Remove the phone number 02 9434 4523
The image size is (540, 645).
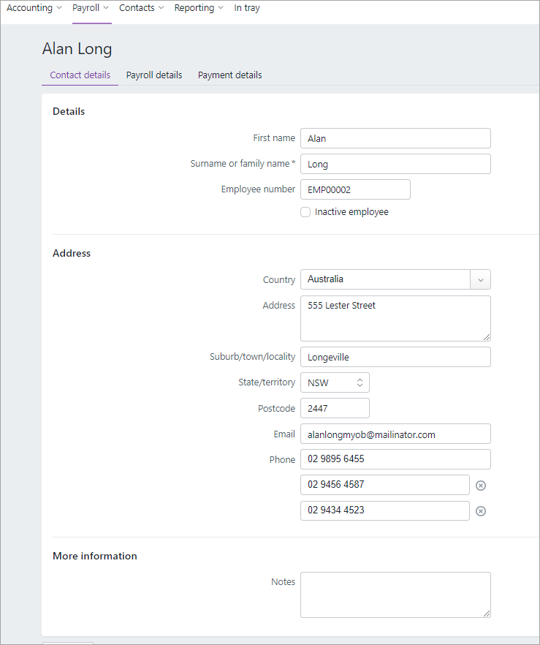pyautogui.click(x=480, y=510)
